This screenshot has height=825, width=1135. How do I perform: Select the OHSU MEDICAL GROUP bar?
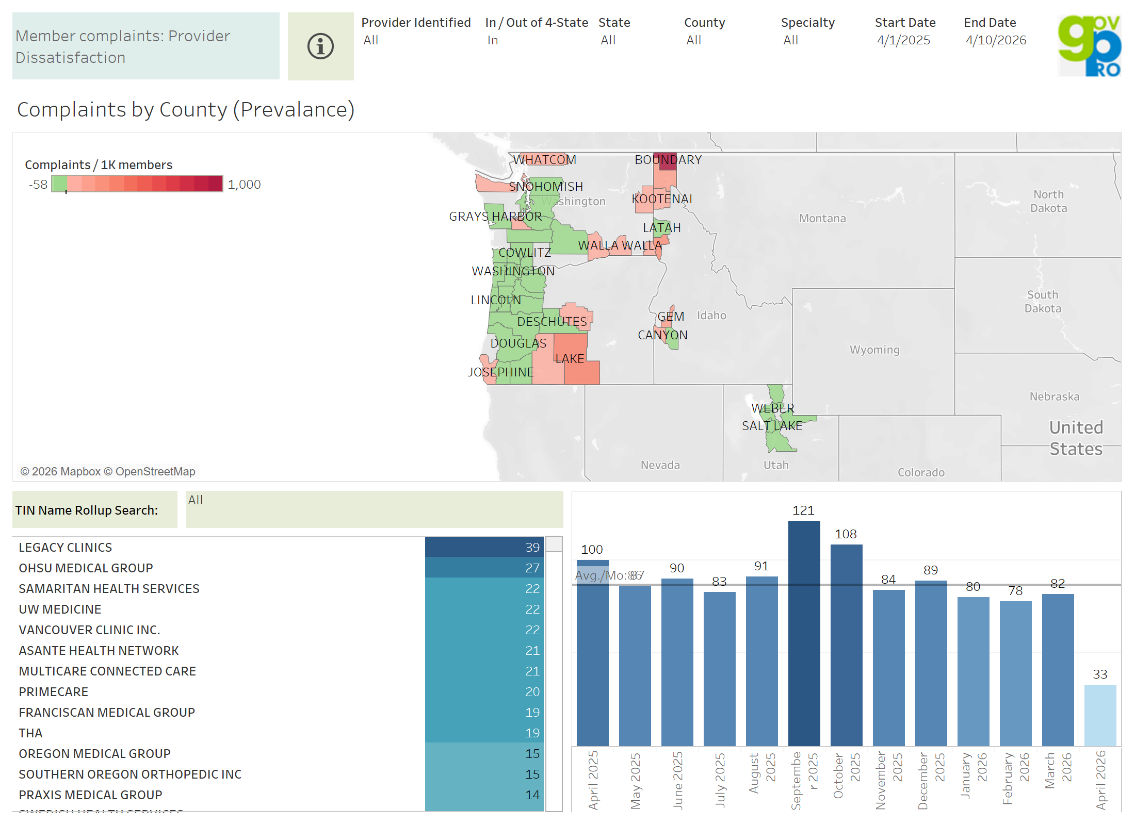pyautogui.click(x=484, y=568)
